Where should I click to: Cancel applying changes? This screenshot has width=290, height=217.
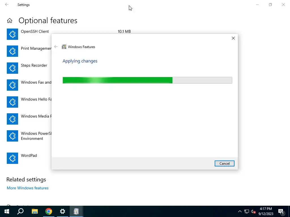click(x=224, y=164)
